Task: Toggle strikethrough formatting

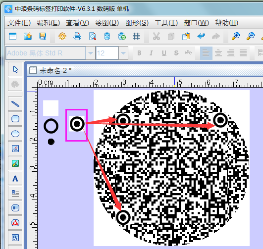Action: (176, 53)
